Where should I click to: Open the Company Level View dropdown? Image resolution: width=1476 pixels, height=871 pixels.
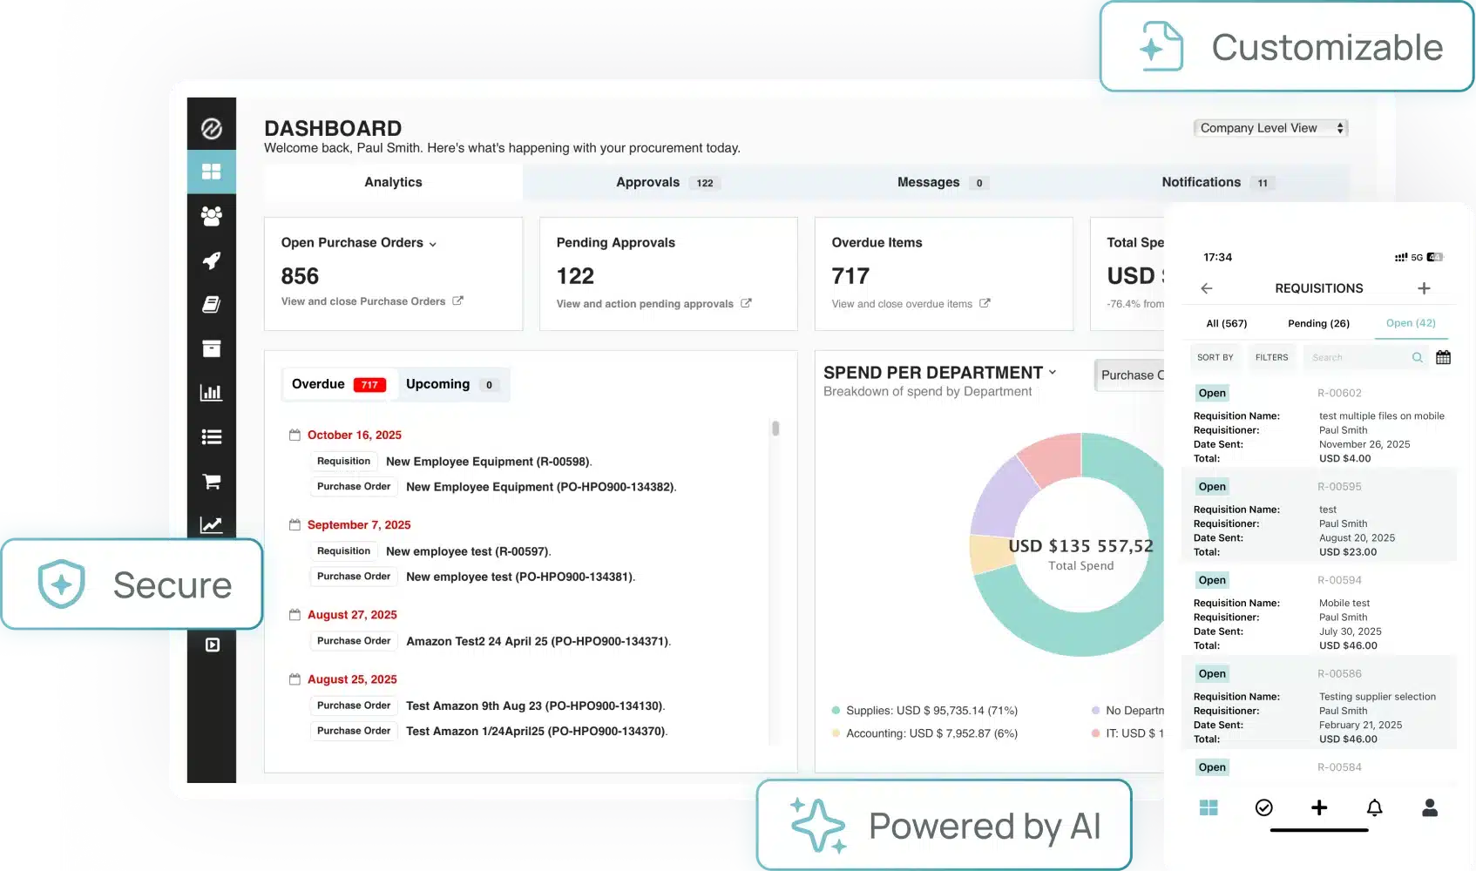pyautogui.click(x=1269, y=127)
